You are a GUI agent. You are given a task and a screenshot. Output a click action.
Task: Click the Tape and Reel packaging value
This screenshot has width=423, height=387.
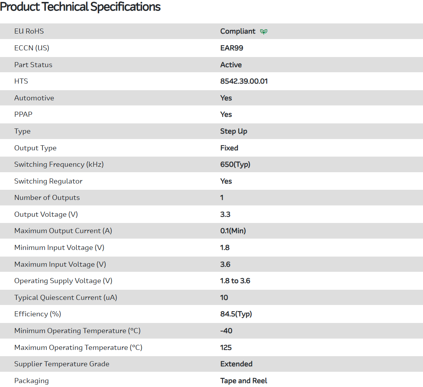pos(244,381)
